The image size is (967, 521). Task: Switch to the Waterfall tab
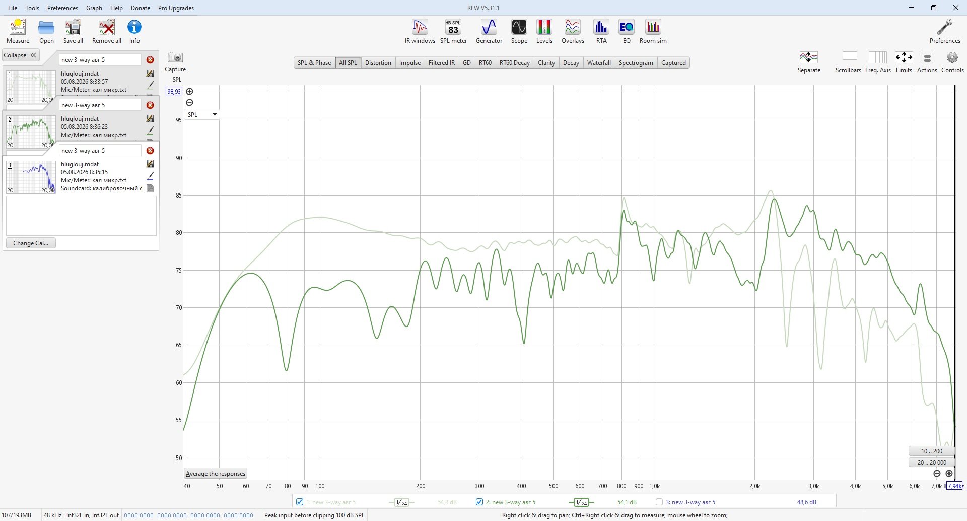(599, 63)
